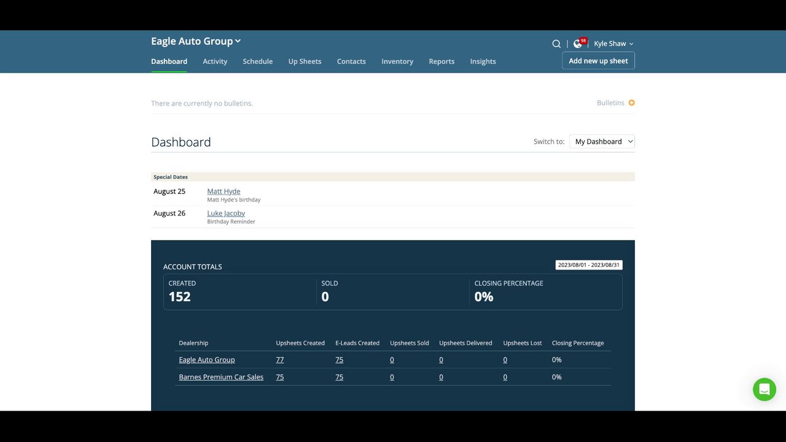Open the Insights tab

[x=483, y=61]
